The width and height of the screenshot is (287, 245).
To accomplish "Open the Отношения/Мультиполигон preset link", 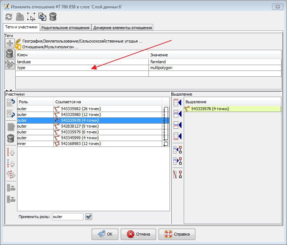I will click(x=50, y=47).
